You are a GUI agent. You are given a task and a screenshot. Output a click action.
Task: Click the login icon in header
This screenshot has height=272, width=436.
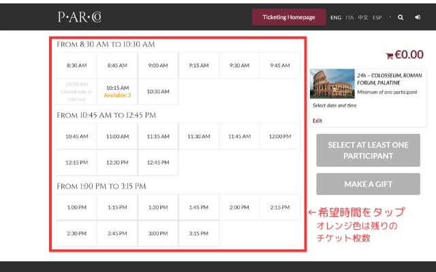click(x=418, y=17)
